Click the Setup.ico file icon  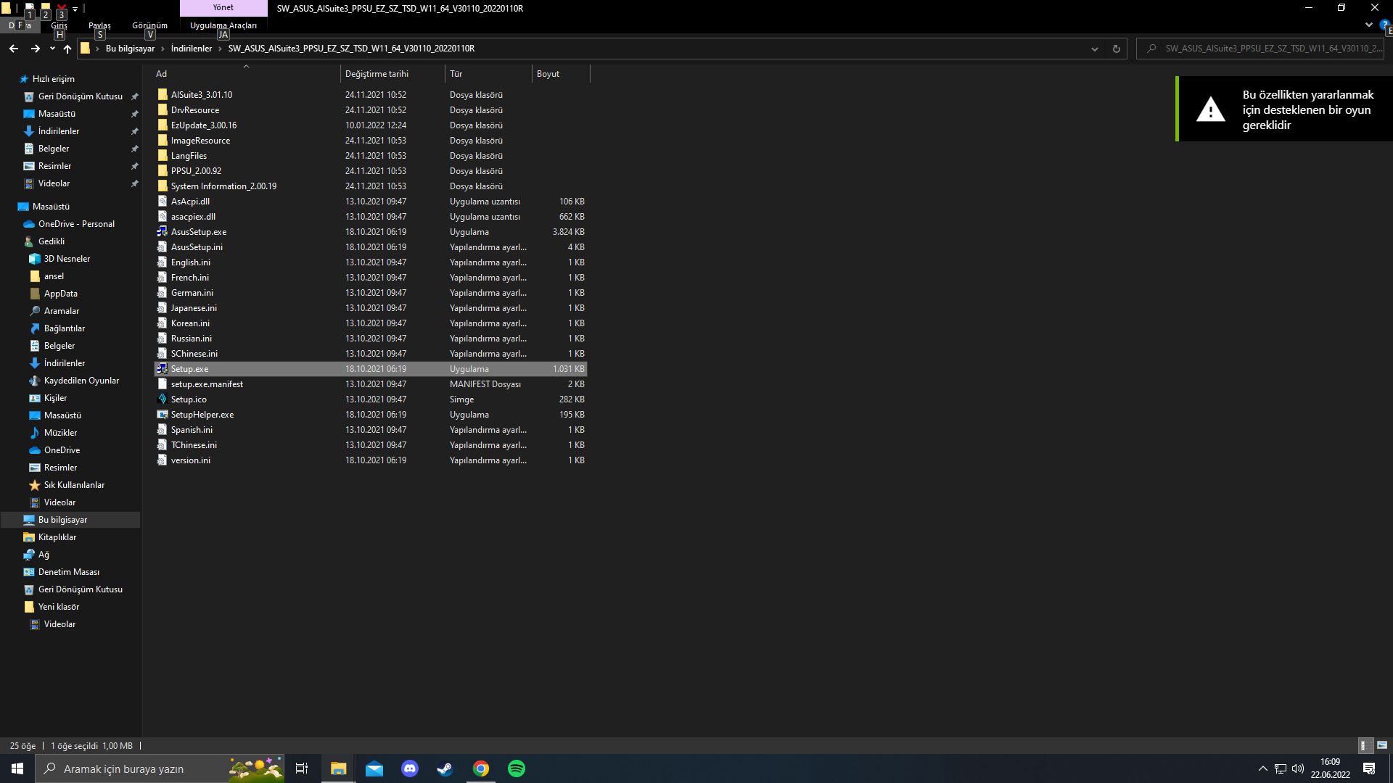(x=163, y=399)
